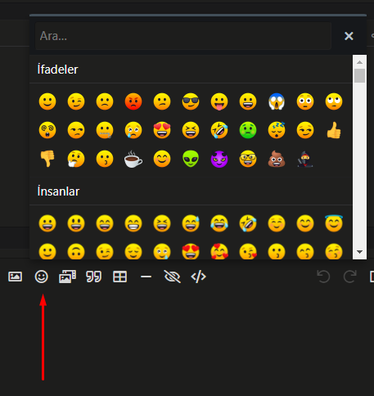Viewport: 374px width, 396px height.
Task: Select the angry red face emoji
Action: pyautogui.click(x=133, y=101)
